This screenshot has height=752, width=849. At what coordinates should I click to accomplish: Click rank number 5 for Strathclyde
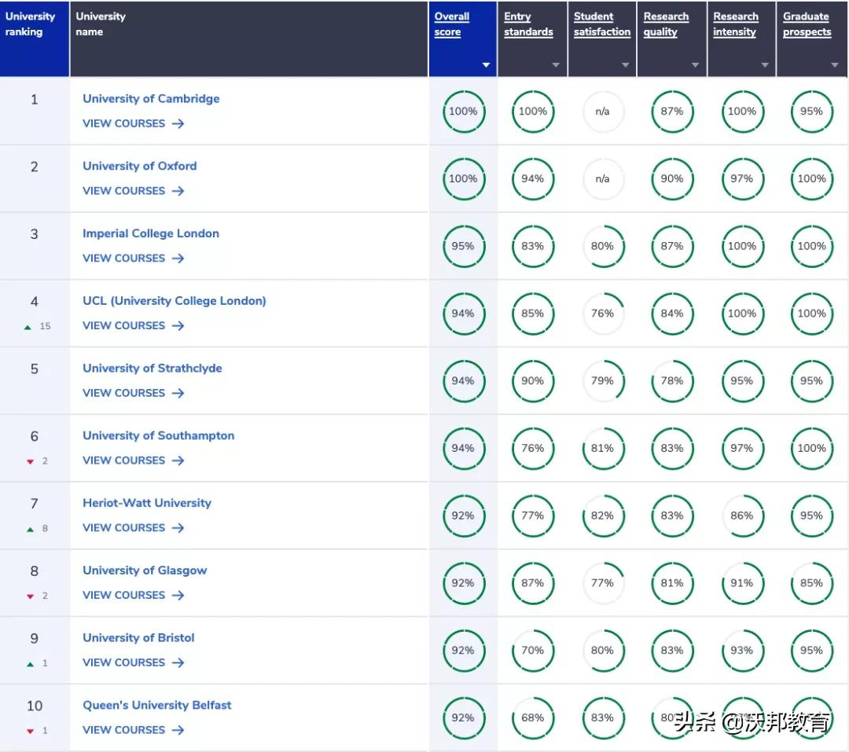34,369
